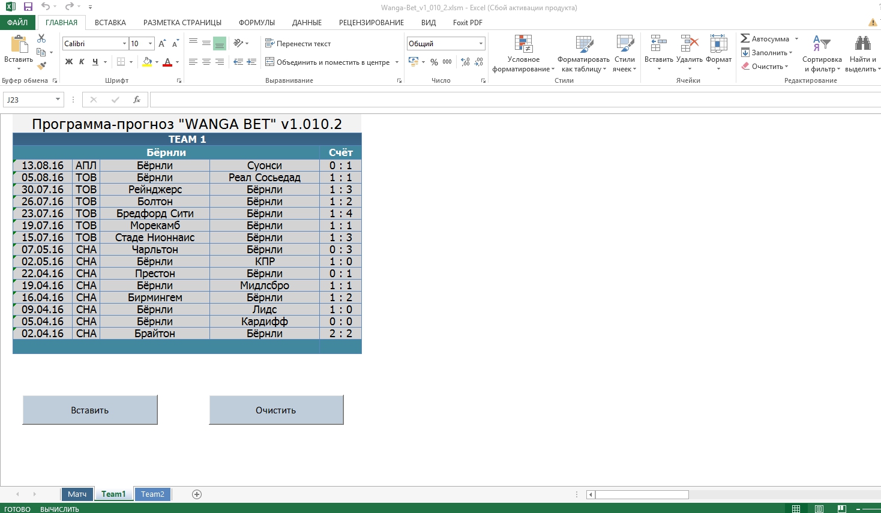Click Find and Select (Найти и выделить)
The width and height of the screenshot is (881, 513).
click(x=862, y=53)
